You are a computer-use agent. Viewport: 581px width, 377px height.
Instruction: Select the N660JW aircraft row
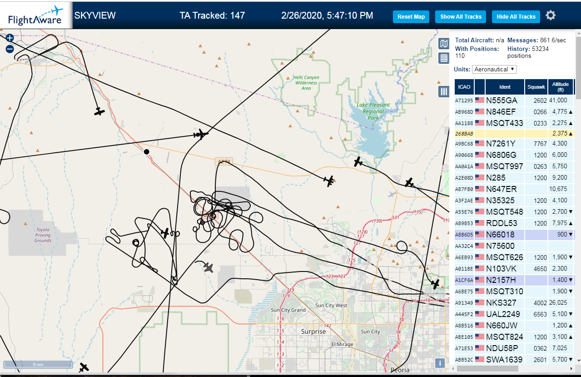[514, 325]
